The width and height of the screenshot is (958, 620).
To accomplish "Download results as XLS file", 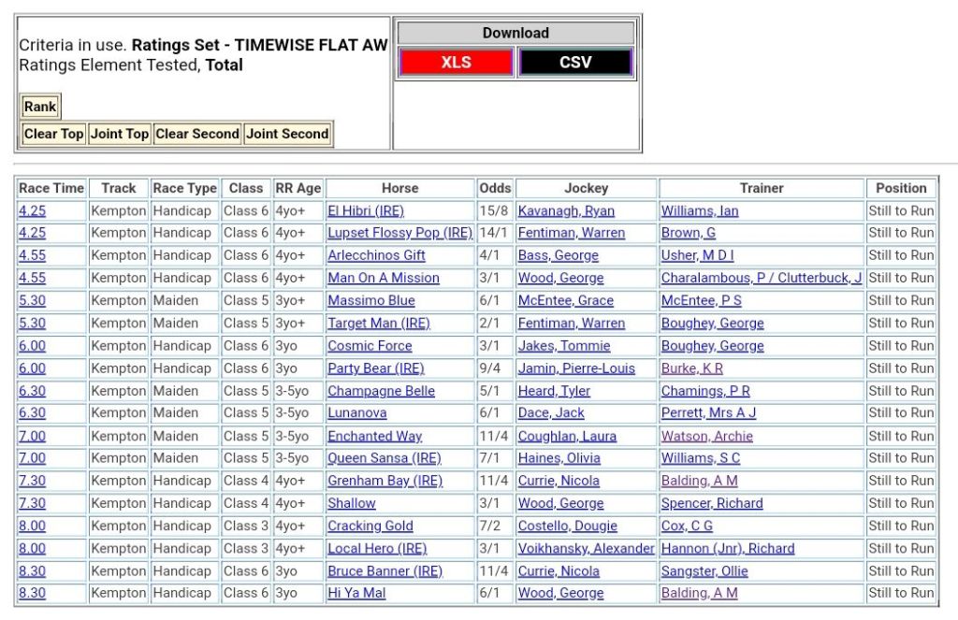I will 456,63.
